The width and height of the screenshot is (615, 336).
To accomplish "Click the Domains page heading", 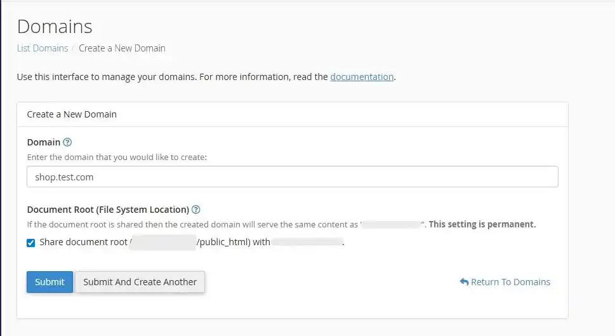I will 55,27.
